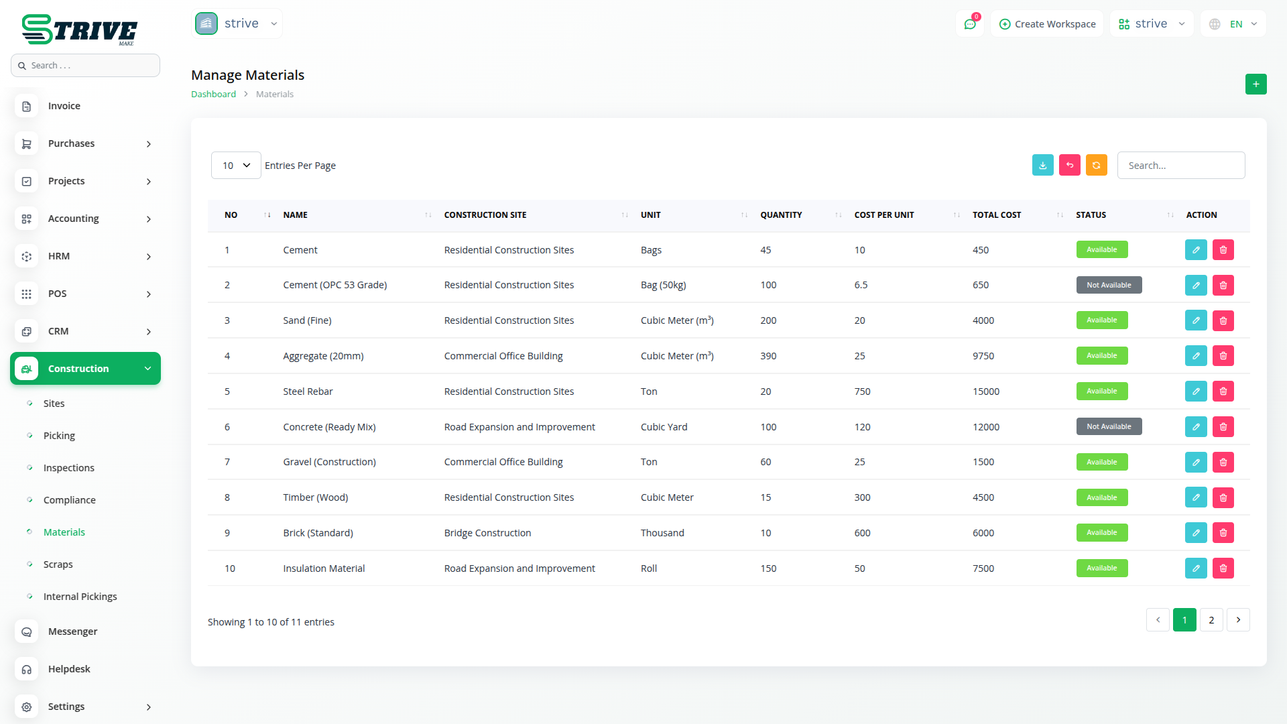Screen dimensions: 1287x724
Task: Click Create Workspace button
Action: (1047, 24)
